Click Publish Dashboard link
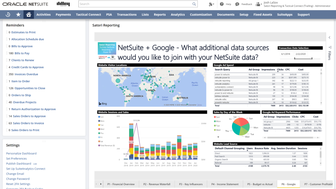 (x=19, y=163)
